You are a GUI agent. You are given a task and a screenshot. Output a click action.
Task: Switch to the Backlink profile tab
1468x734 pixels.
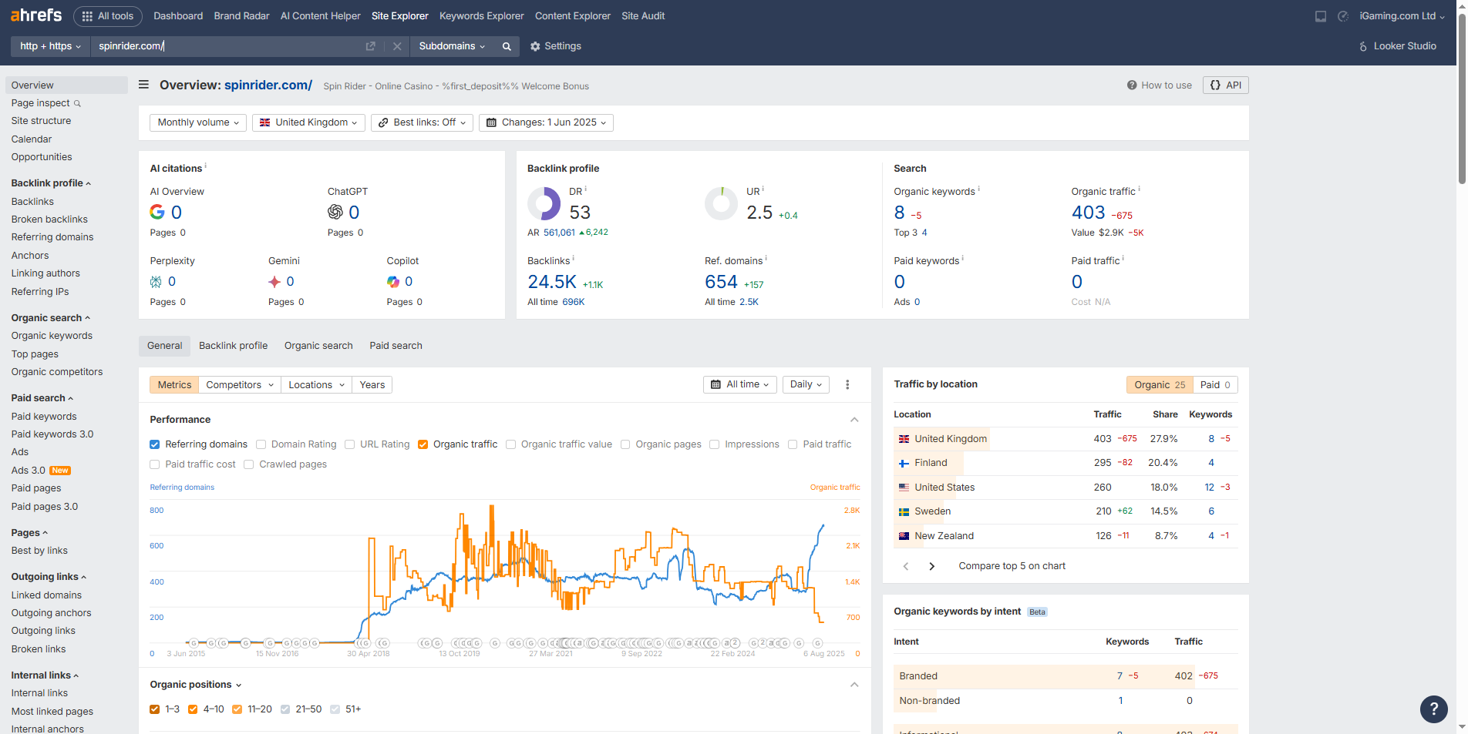[x=233, y=346]
